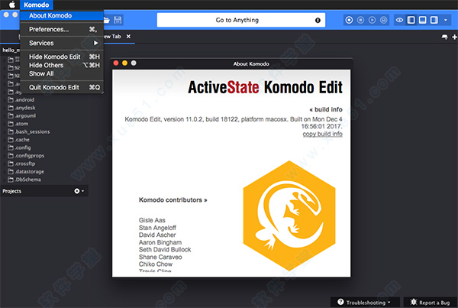This screenshot has width=458, height=308.
Task: Click contributor name David Ascher
Action: pyautogui.click(x=157, y=235)
